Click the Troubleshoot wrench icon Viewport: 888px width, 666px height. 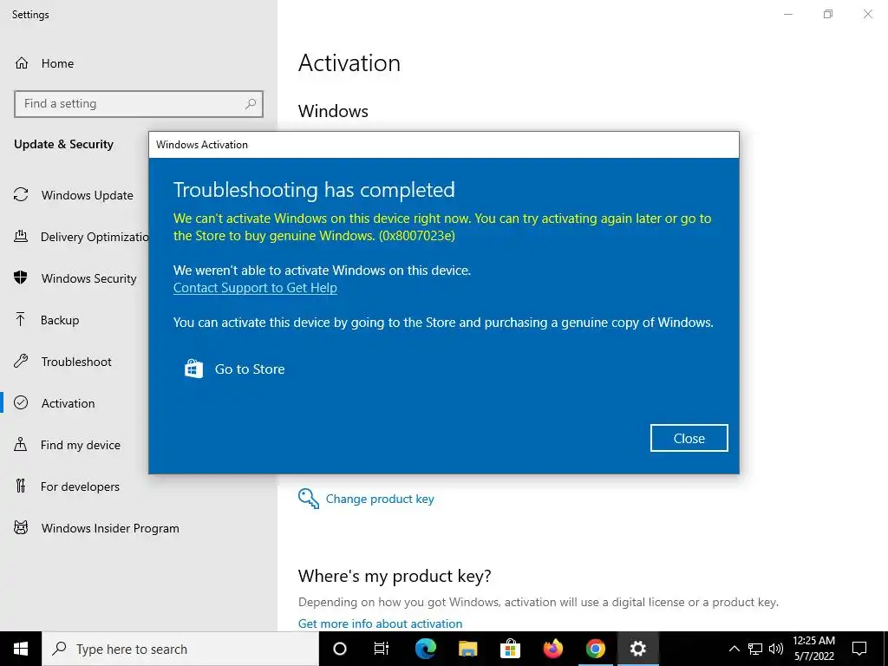(21, 361)
